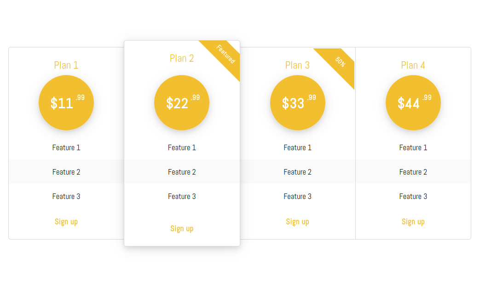480x287 pixels.
Task: Sign up for Plan 3
Action: (x=298, y=222)
